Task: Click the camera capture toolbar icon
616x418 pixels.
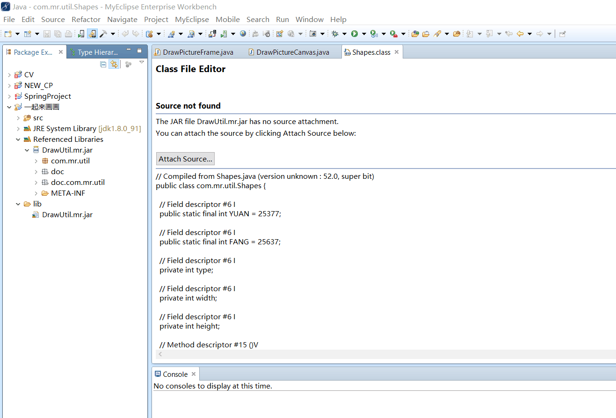Action: pos(313,34)
